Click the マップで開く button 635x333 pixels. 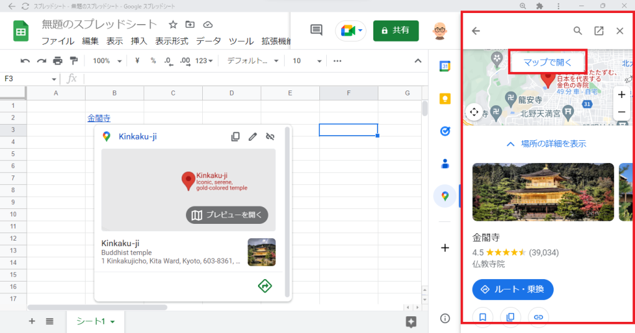coord(548,63)
